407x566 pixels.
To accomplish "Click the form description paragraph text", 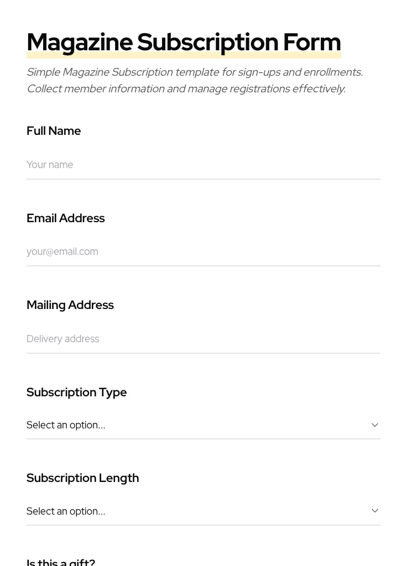I will click(x=195, y=80).
